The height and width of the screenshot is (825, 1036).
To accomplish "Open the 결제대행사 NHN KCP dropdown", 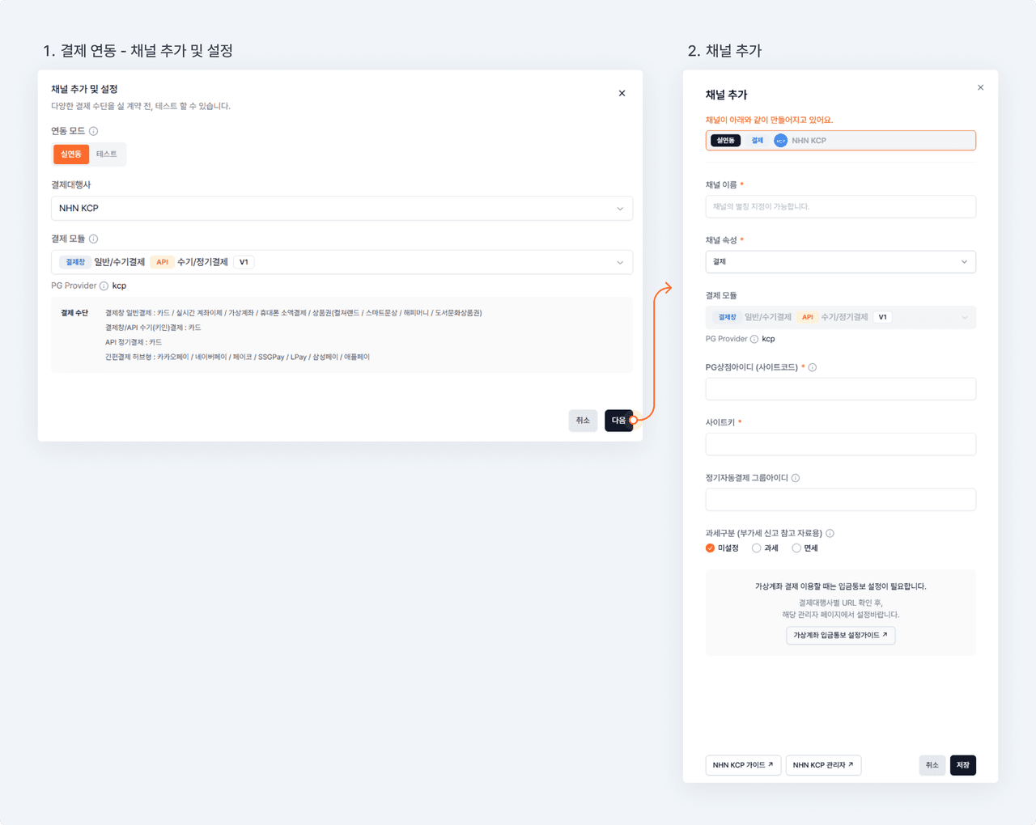I will [342, 209].
